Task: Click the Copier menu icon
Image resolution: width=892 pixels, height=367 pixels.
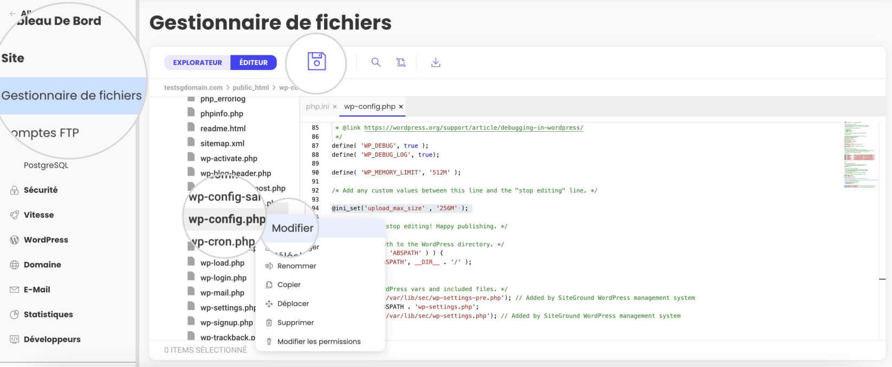Action: (269, 285)
